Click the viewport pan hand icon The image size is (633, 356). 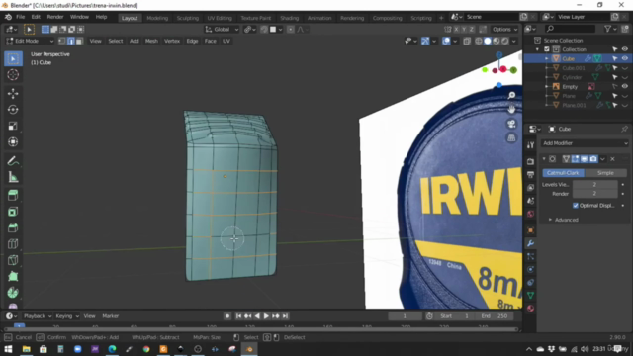pyautogui.click(x=511, y=110)
